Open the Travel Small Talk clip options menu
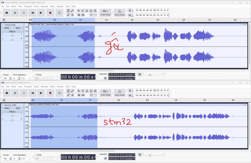Image resolution: width=251 pixels, height=163 pixels. click(x=245, y=25)
